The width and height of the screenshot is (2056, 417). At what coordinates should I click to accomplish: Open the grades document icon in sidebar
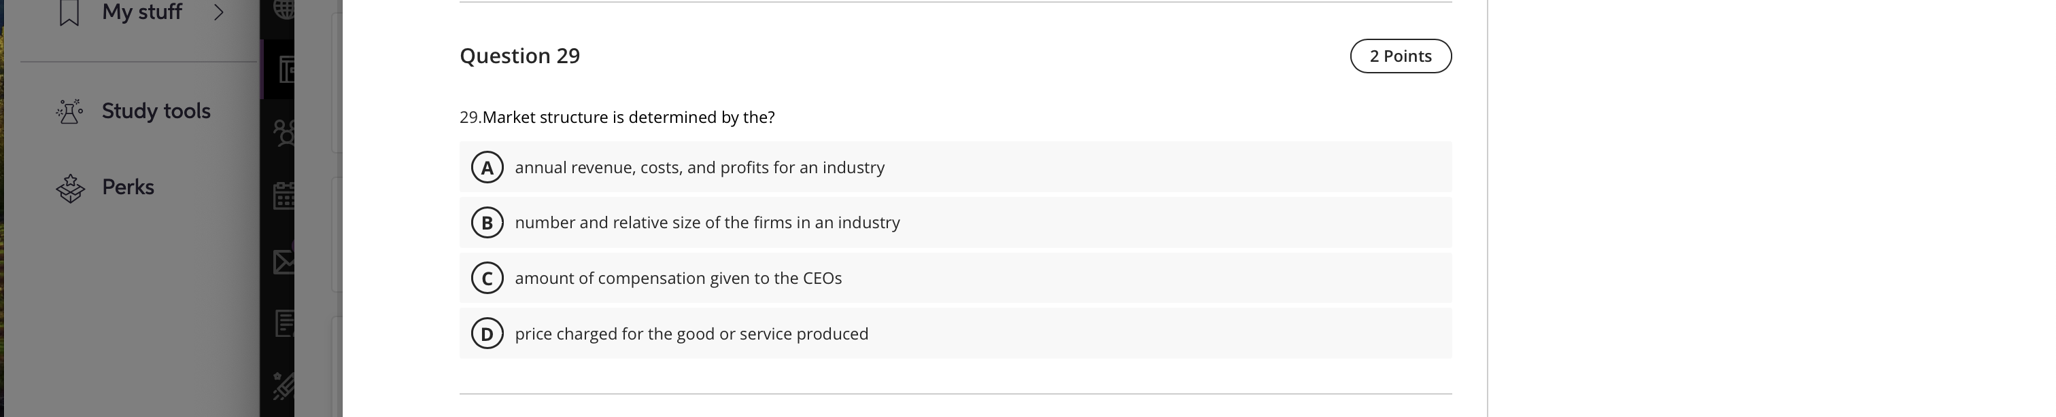pos(284,323)
